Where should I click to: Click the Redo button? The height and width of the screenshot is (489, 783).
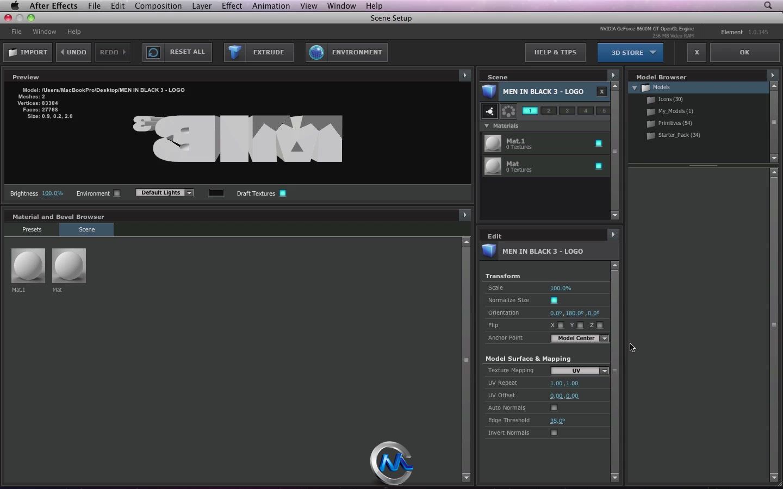click(113, 53)
